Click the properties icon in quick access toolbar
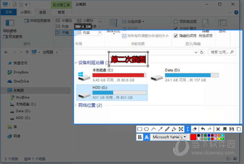The height and width of the screenshot is (164, 244). tap(15, 4)
